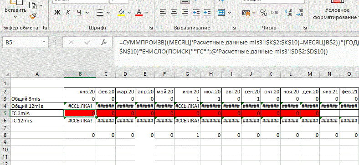The height and width of the screenshot is (165, 359).
Task: Open accounting format currency dropdown arrow
Action: [x=254, y=13]
